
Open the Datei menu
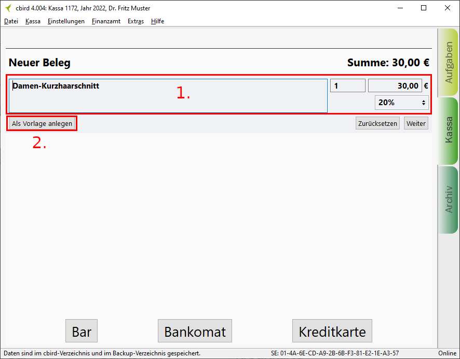11,21
